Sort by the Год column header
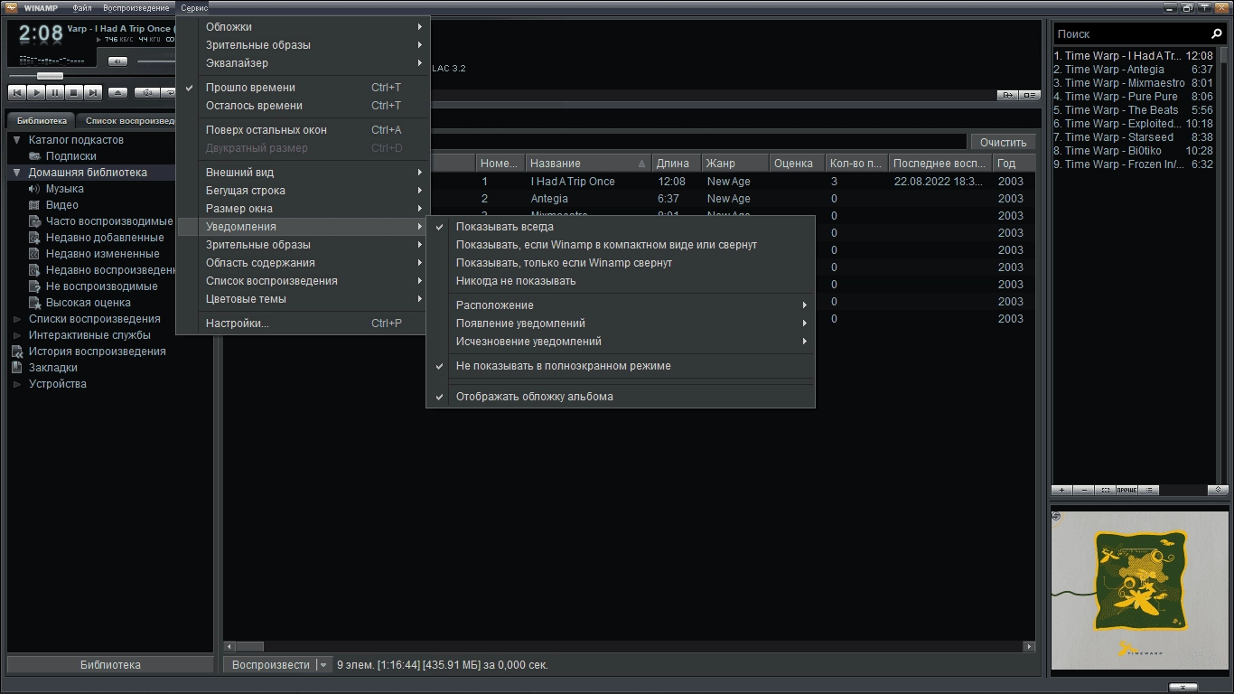 [1014, 164]
